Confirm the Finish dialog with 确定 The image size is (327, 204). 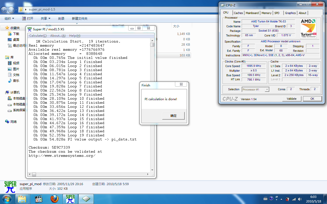[x=173, y=116]
